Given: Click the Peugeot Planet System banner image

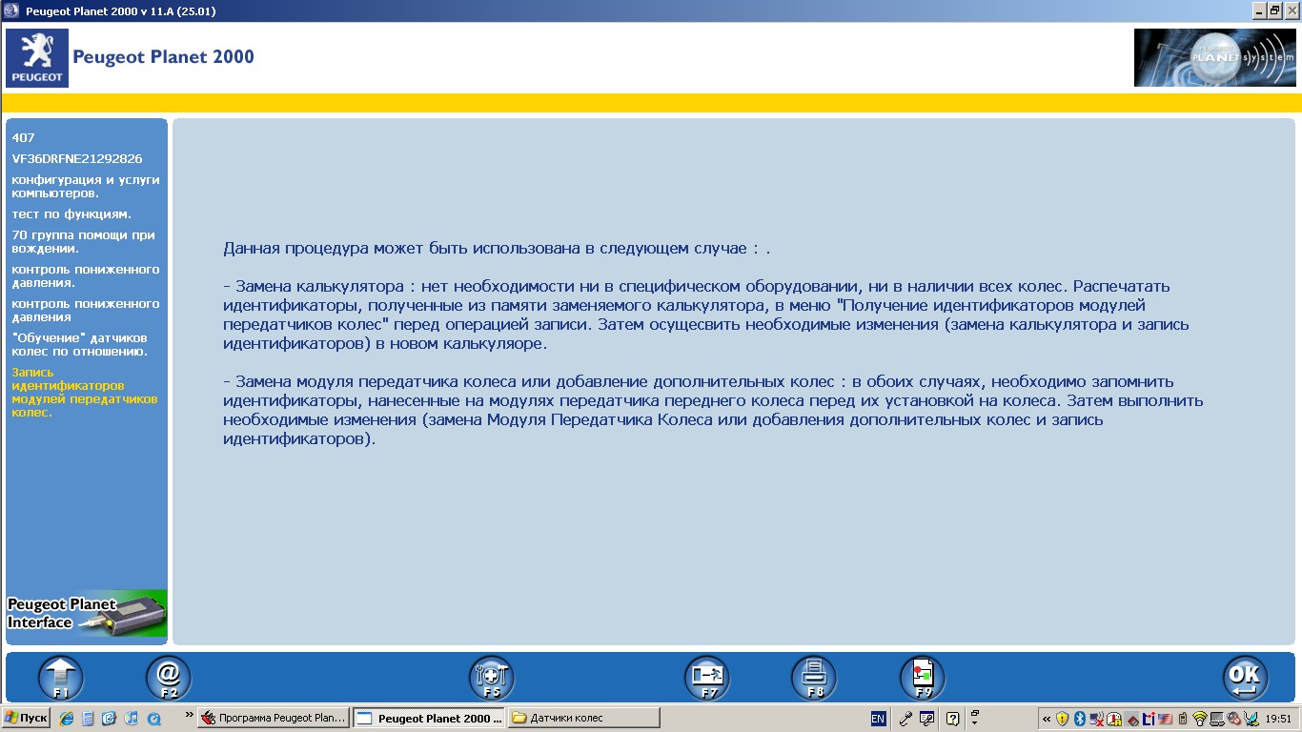Looking at the screenshot, I should coord(1214,58).
